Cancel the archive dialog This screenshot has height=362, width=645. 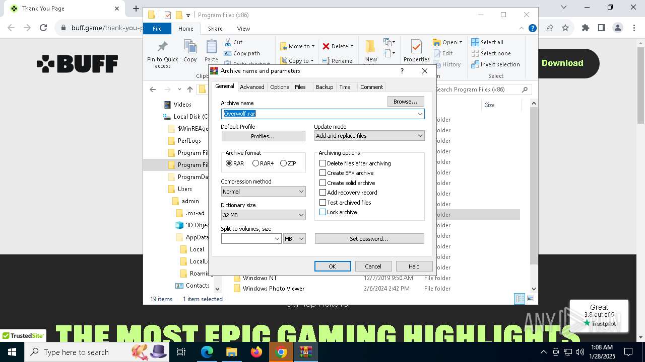coord(373,266)
